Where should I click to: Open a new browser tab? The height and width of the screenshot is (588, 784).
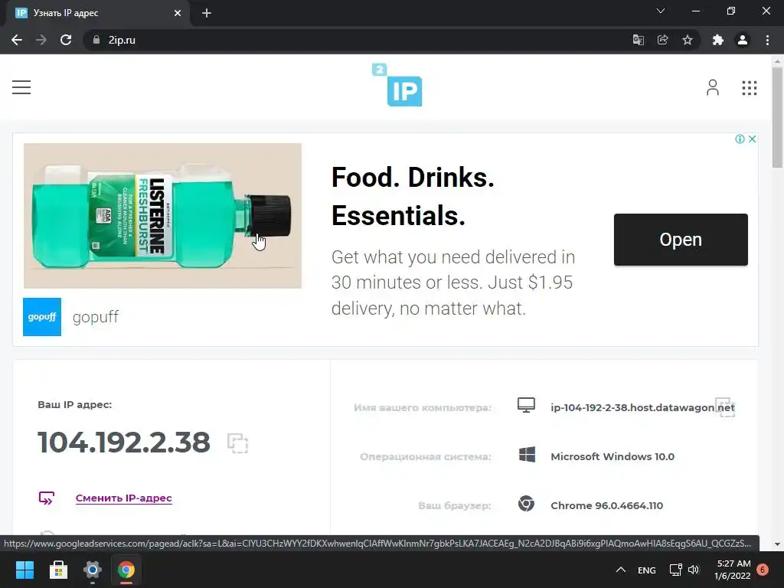coord(207,13)
